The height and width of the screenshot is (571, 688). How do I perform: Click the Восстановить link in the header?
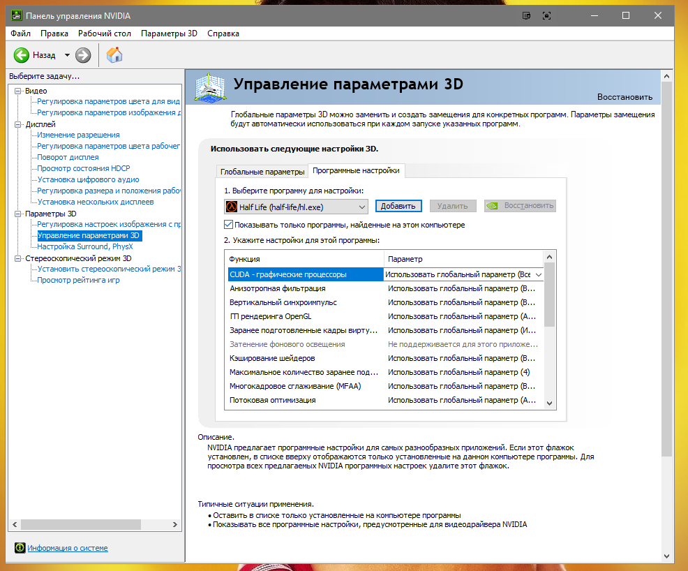625,97
